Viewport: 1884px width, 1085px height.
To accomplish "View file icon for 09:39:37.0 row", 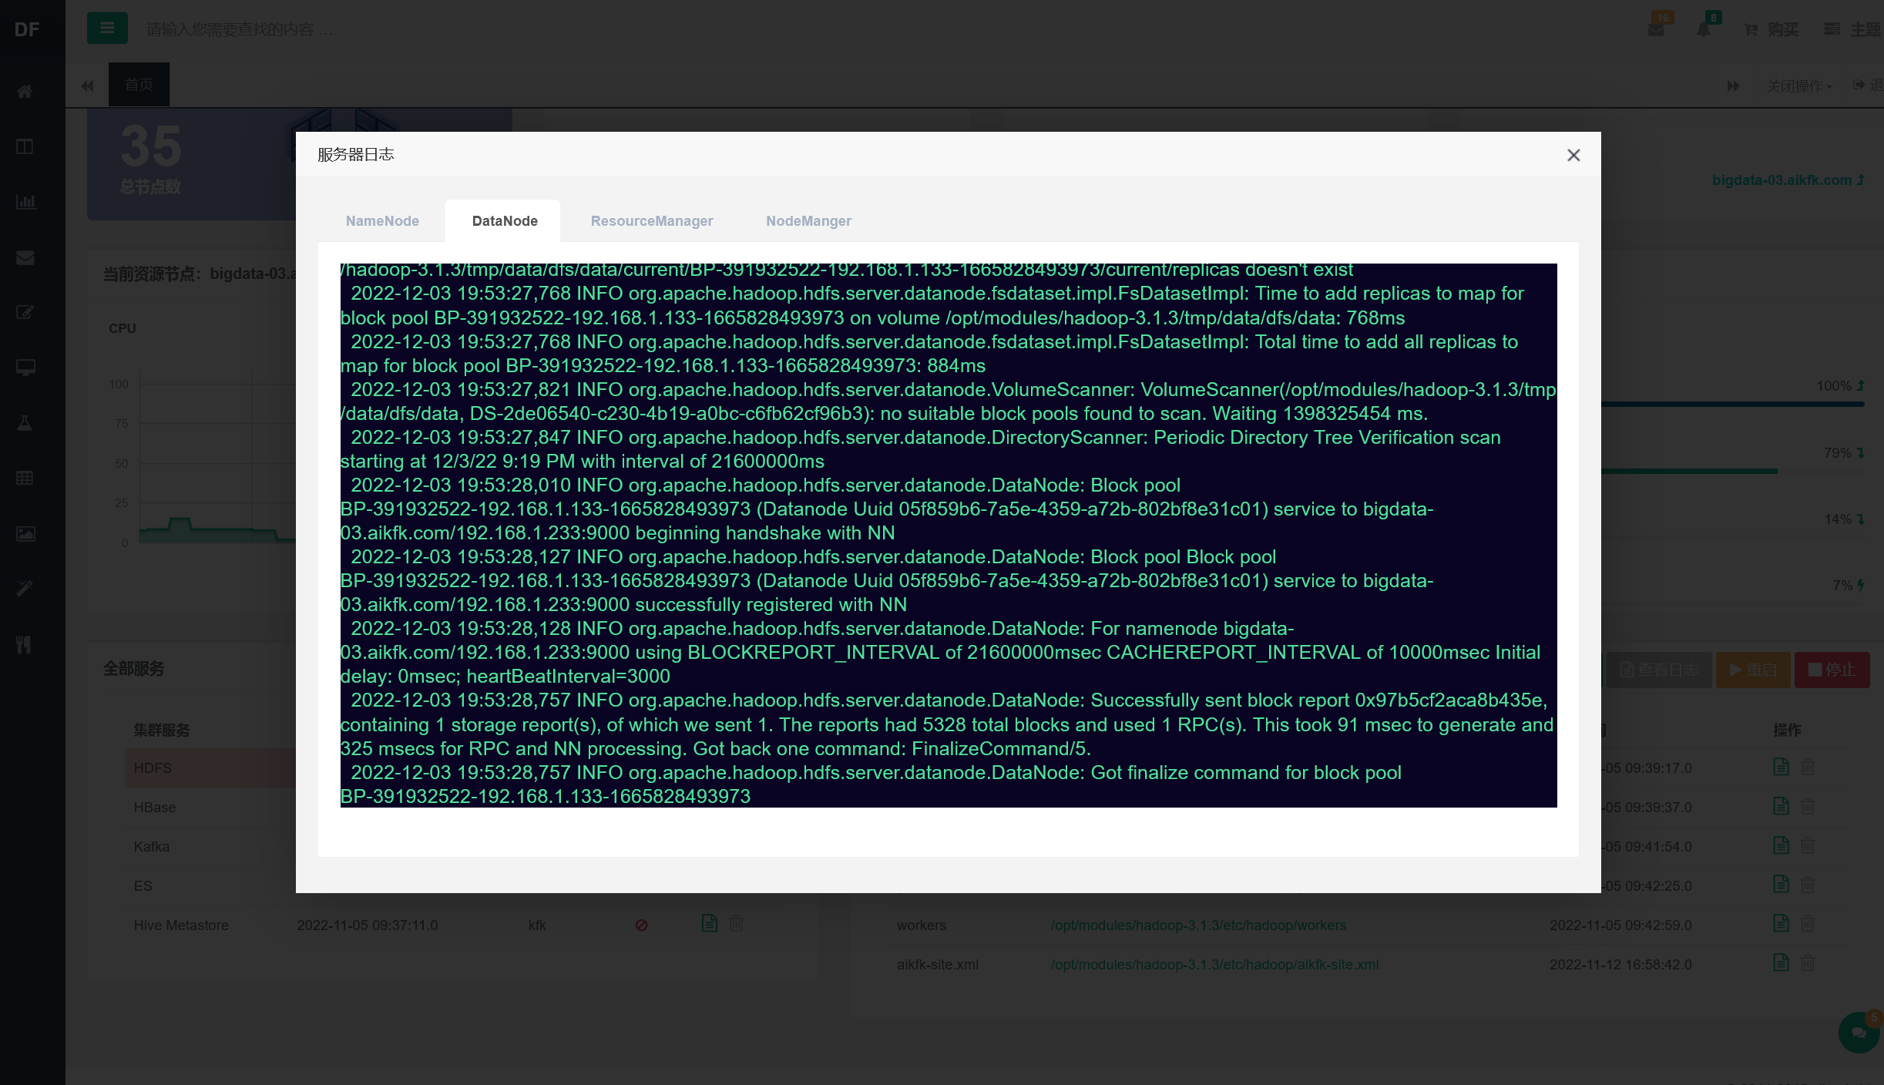I will click(1781, 805).
